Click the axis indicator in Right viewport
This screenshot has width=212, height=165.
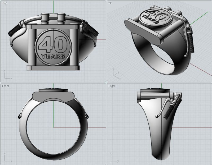[x=114, y=157]
